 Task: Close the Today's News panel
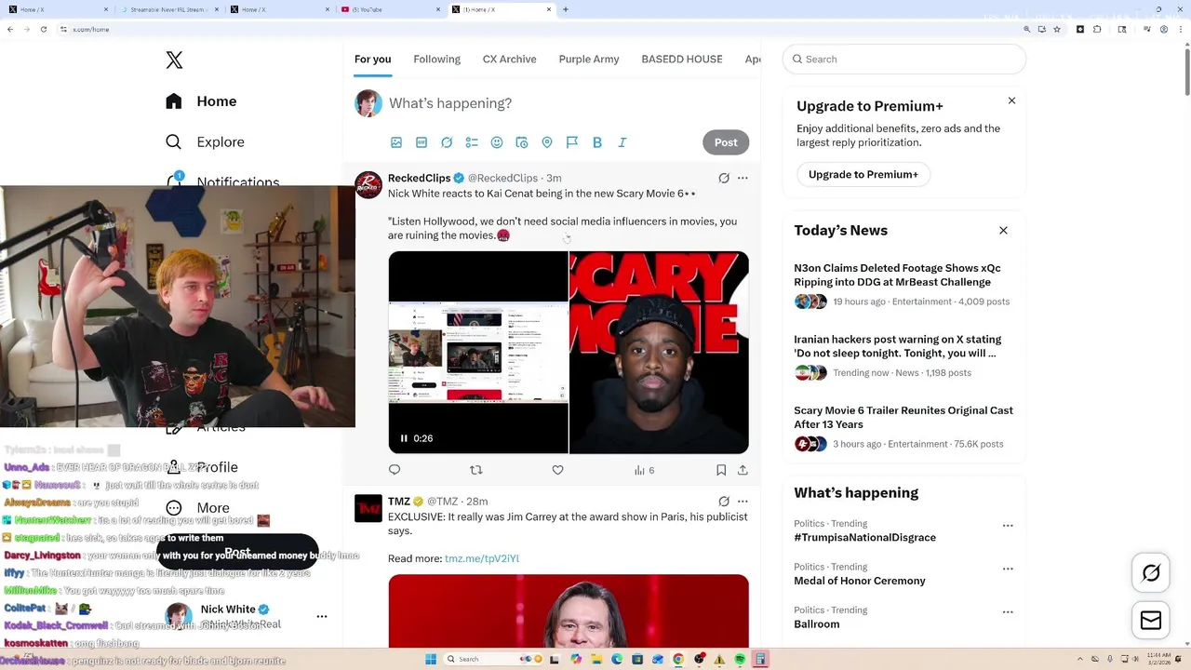(x=1003, y=230)
